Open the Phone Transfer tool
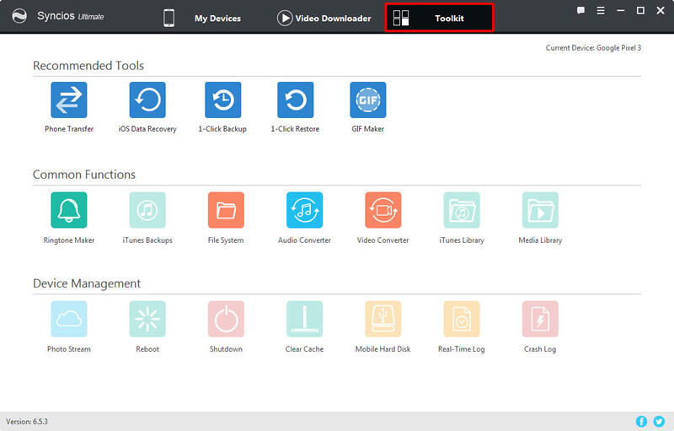The image size is (674, 431). click(69, 100)
